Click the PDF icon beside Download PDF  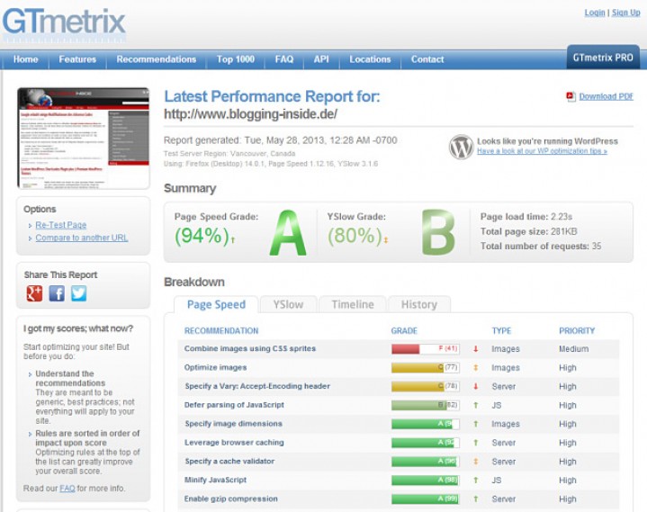click(x=571, y=96)
